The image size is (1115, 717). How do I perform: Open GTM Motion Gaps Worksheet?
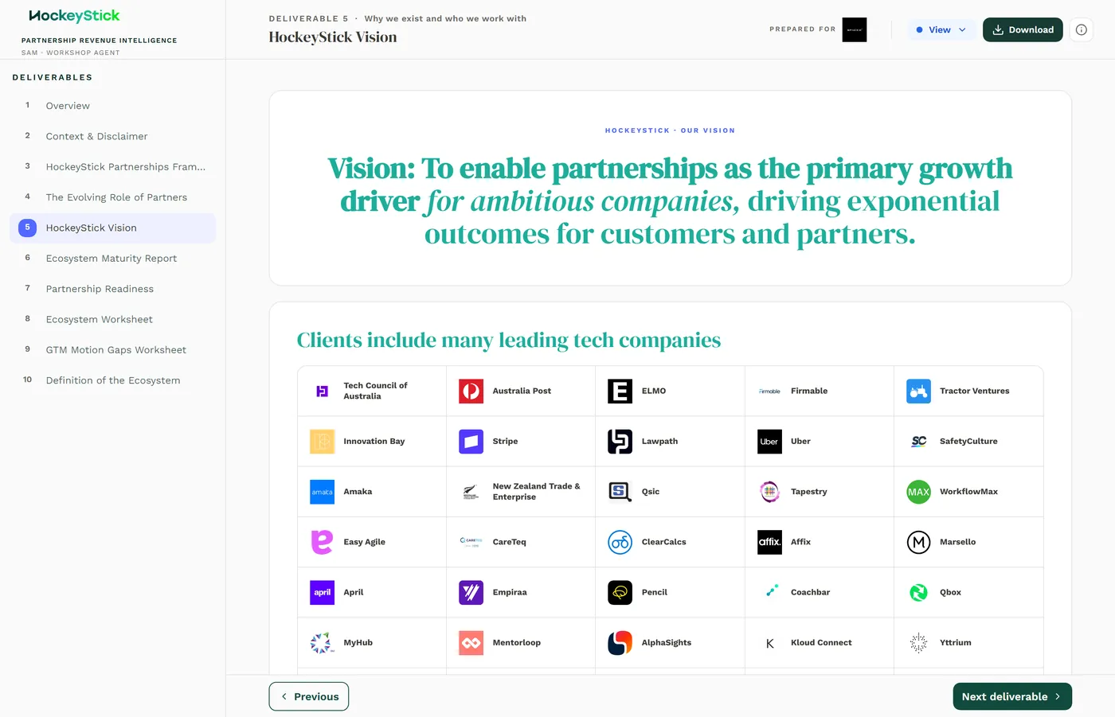click(x=112, y=350)
